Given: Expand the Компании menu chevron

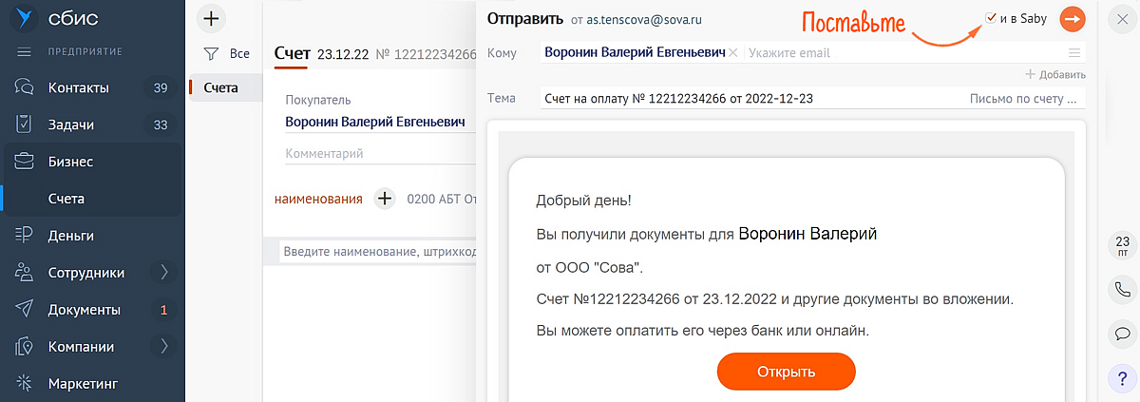Looking at the screenshot, I should (x=164, y=346).
